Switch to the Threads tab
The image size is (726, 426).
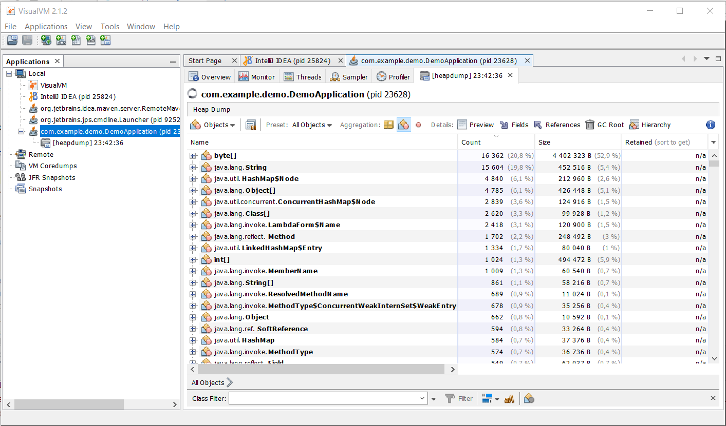pos(303,77)
